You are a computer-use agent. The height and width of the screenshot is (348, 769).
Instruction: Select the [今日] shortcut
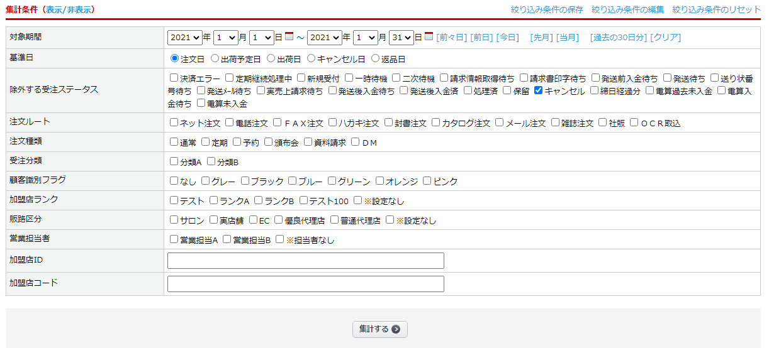coord(508,38)
